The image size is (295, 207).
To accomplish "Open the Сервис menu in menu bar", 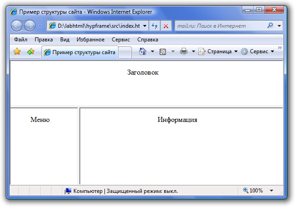I will tap(121, 40).
